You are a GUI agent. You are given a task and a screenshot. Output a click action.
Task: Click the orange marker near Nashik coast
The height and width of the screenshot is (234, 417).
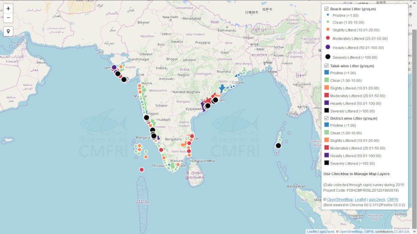pos(139,85)
